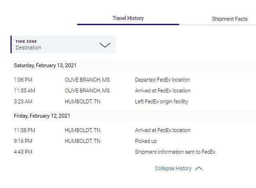This screenshot has width=256, height=188.
Task: Click HUMBOLDT, TN in the 3:23 AM row
Action: coord(82,101)
